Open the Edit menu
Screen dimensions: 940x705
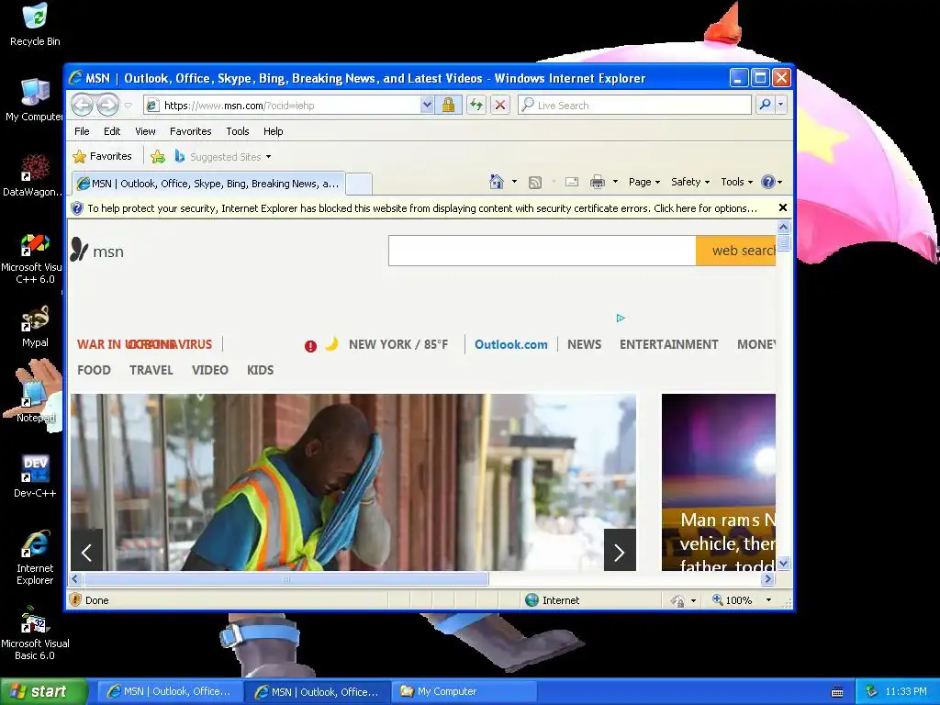pos(111,131)
